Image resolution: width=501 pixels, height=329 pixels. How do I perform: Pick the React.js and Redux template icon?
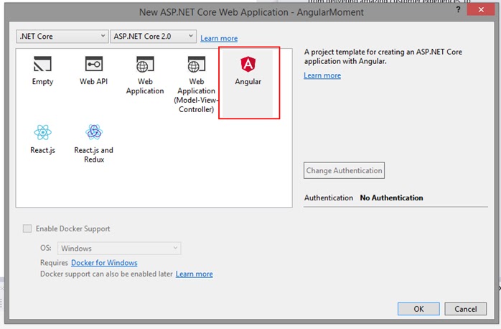point(94,132)
